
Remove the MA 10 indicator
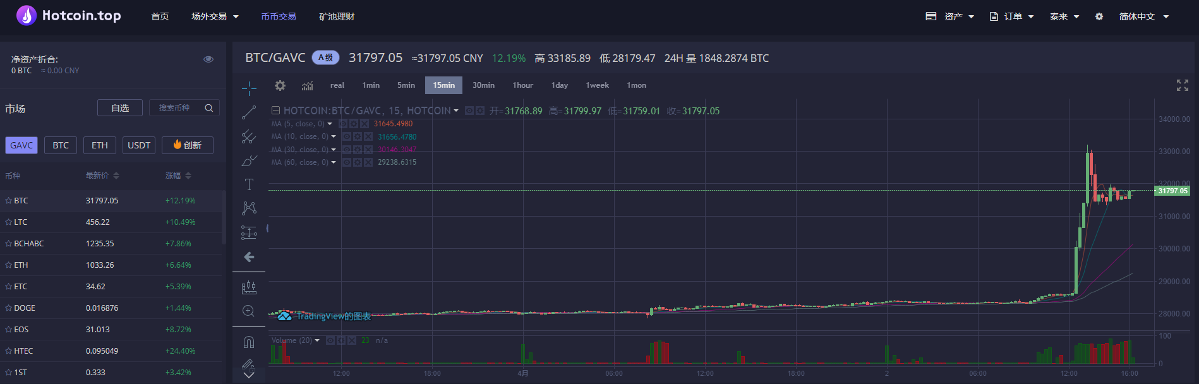pos(368,136)
